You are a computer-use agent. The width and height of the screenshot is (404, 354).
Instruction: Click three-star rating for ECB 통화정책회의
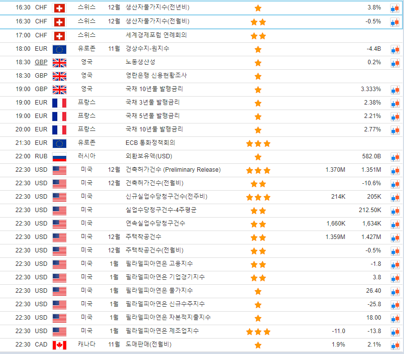coord(258,143)
